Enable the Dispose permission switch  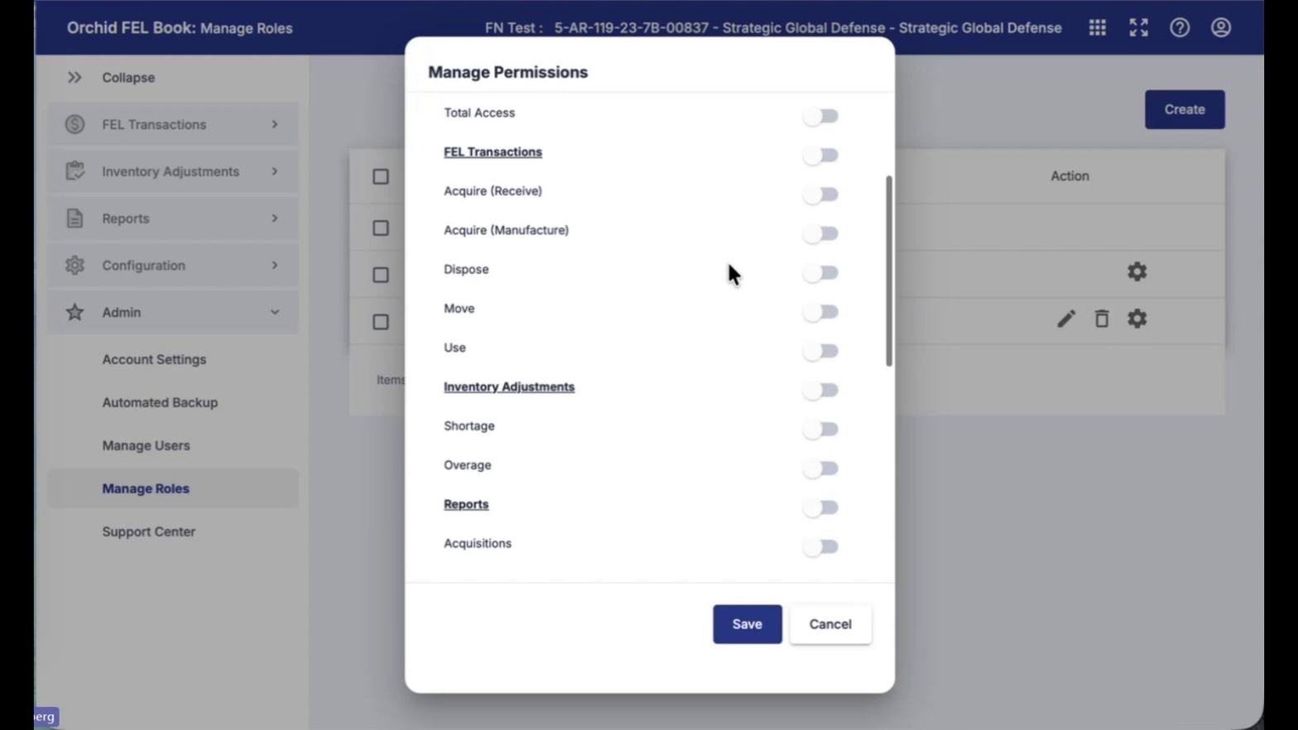pos(820,272)
